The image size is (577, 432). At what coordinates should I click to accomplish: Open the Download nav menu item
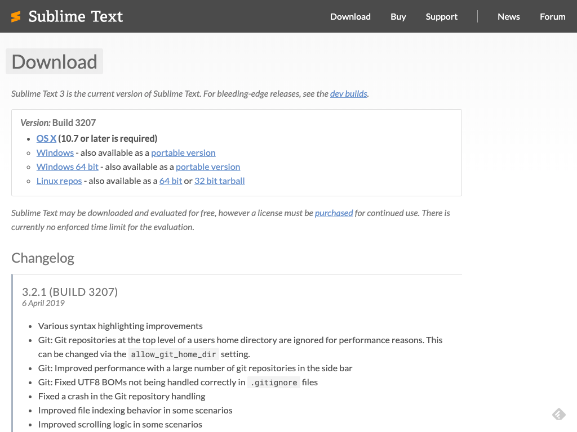pos(350,16)
